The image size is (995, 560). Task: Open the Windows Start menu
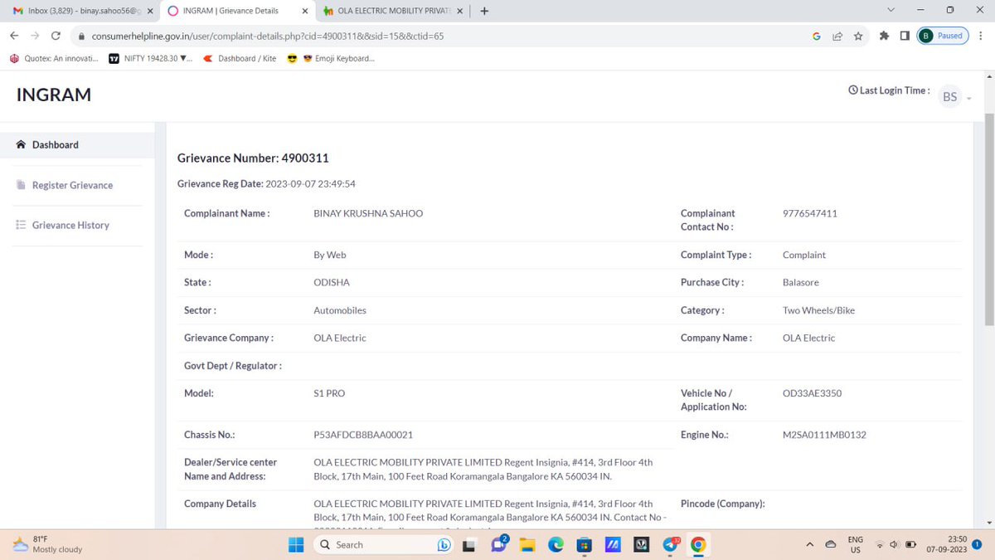pos(296,544)
